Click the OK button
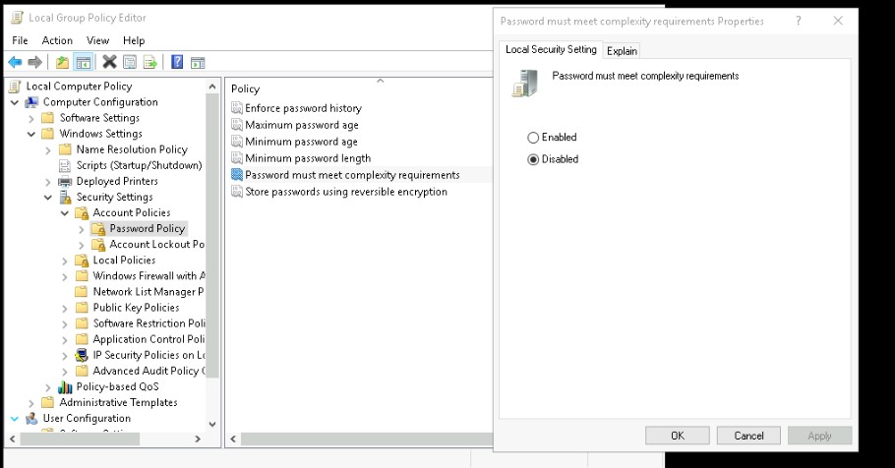The image size is (895, 468). pyautogui.click(x=678, y=436)
